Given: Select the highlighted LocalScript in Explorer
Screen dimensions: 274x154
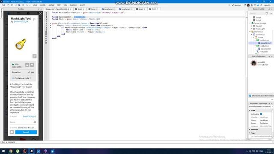Looking at the screenshot, I should 265,43.
